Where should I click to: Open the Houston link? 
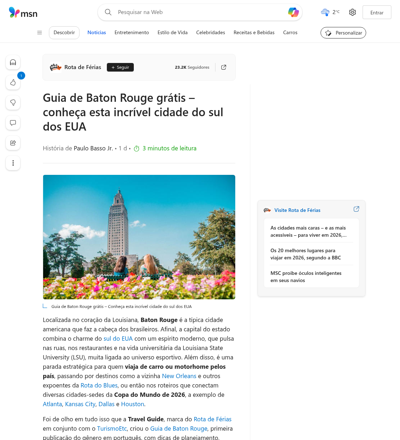pos(133,404)
